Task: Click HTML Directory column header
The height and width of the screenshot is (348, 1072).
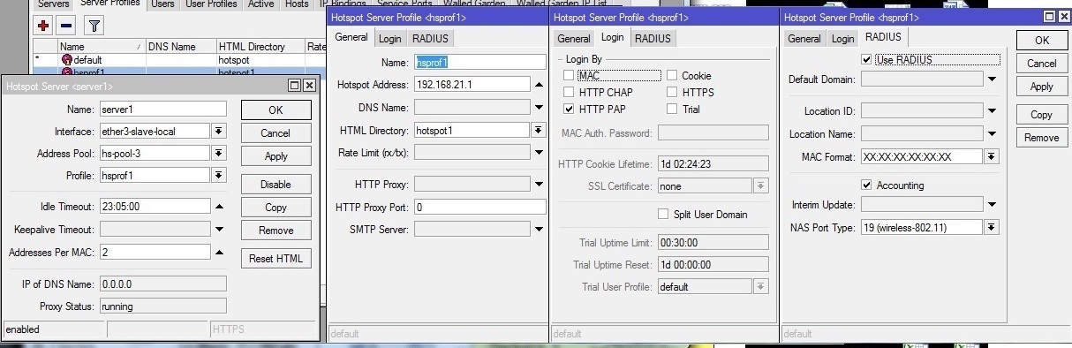Action: pos(260,47)
